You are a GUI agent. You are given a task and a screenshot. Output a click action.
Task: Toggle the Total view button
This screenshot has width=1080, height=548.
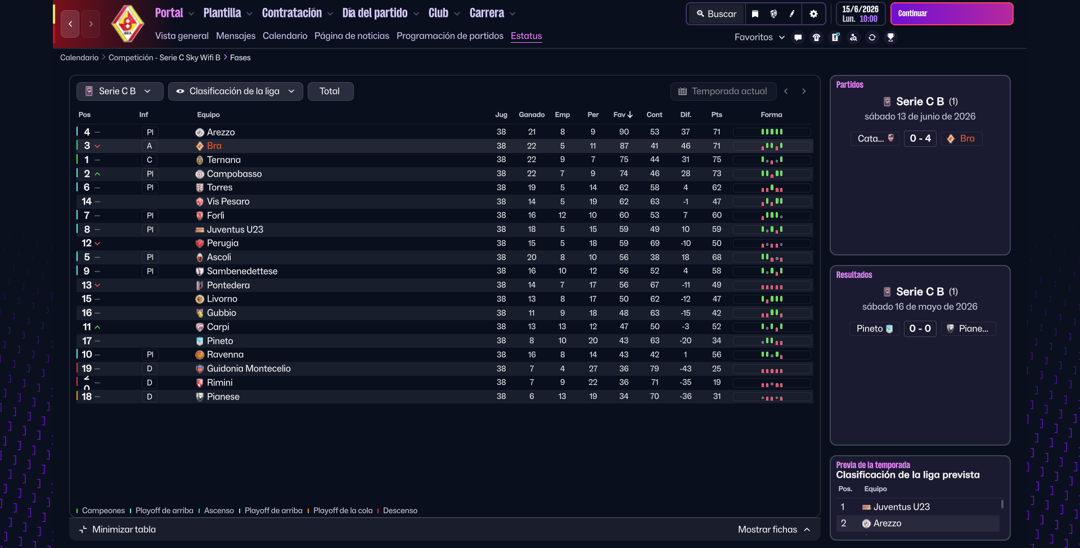330,91
